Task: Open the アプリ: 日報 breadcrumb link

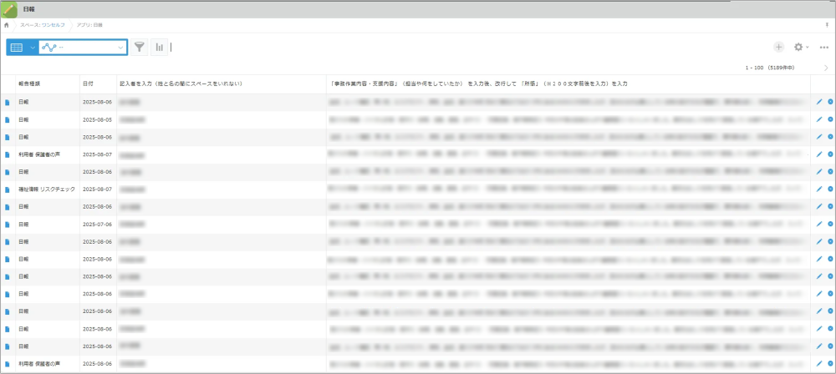Action: (x=90, y=25)
